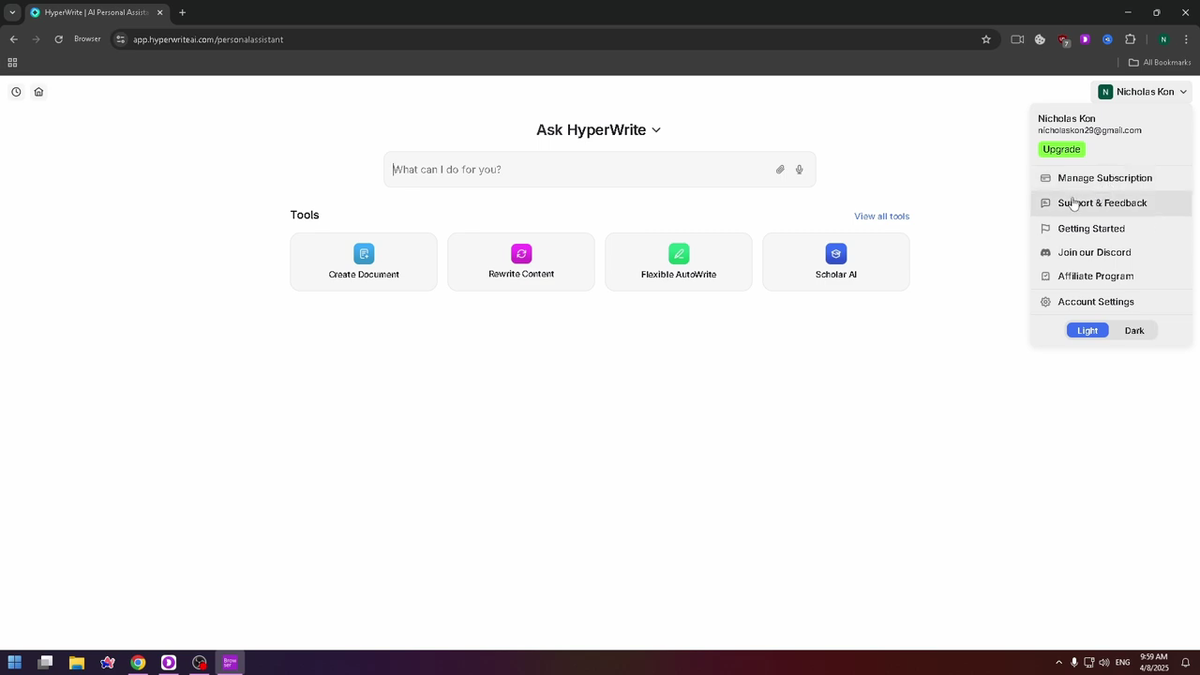Click the address bar URL
The image size is (1200, 675).
(208, 39)
